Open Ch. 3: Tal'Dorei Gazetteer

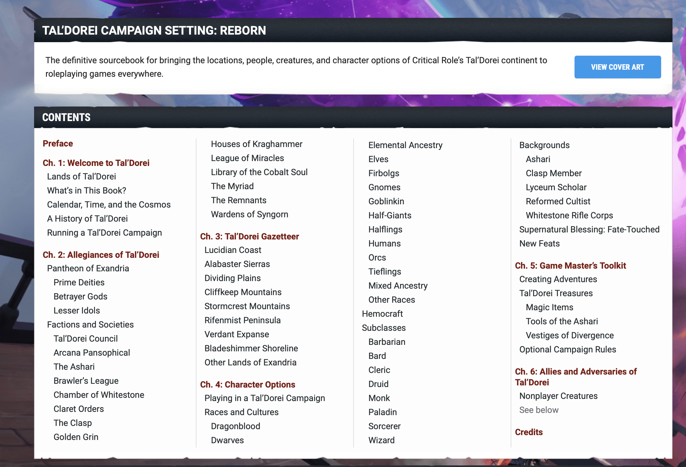point(249,236)
